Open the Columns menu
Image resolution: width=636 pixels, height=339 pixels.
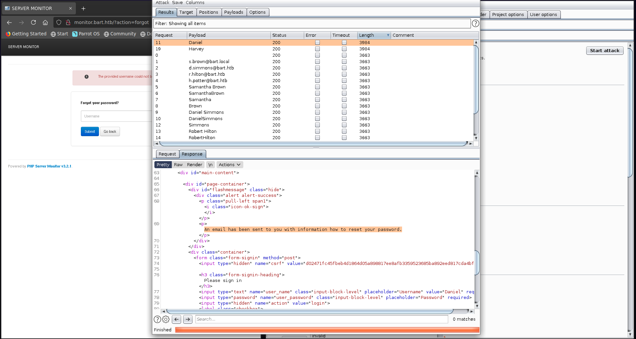195,3
